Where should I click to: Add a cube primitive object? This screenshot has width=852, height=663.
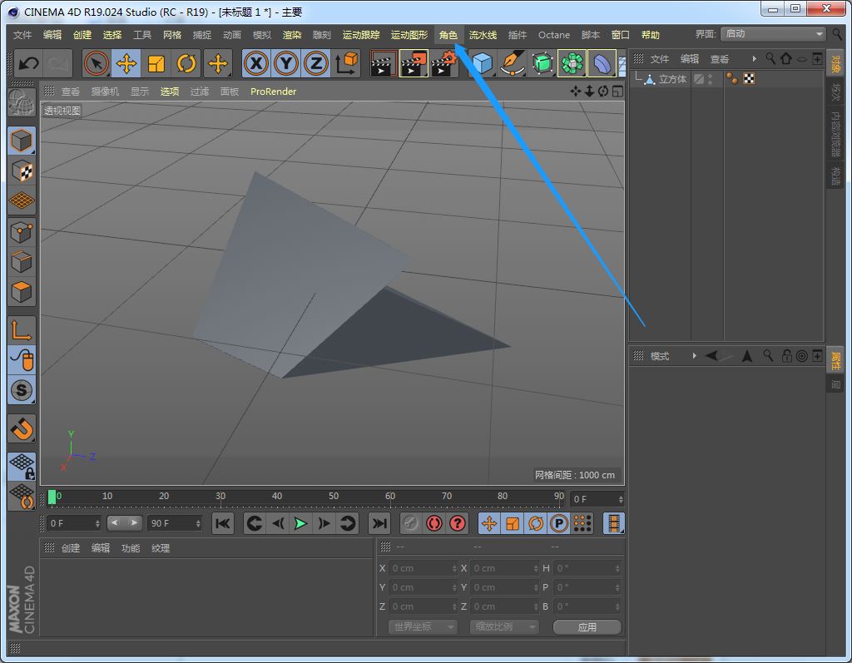[x=483, y=63]
